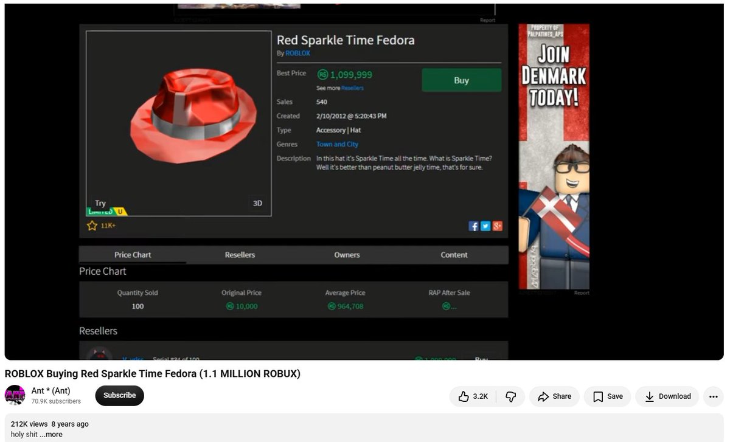Click the Report link under the ad
730x442 pixels.
click(582, 293)
